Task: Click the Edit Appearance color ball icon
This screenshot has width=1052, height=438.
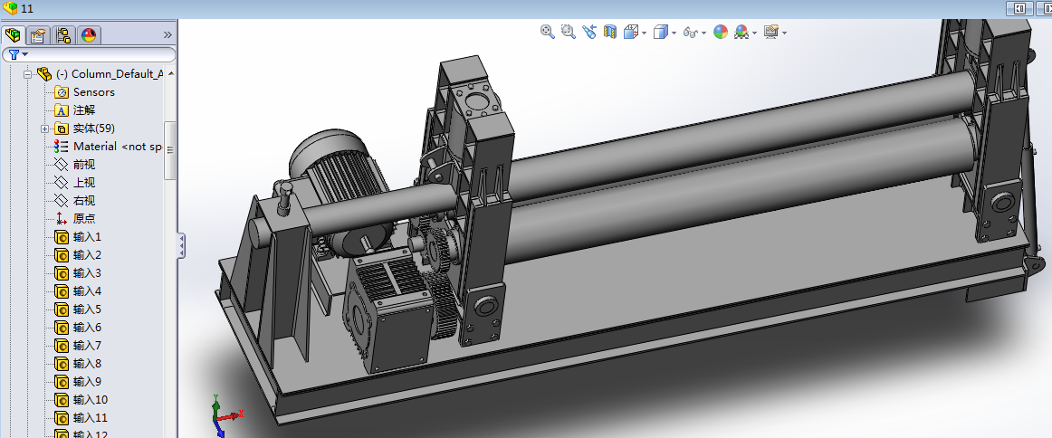Action: pos(721,32)
